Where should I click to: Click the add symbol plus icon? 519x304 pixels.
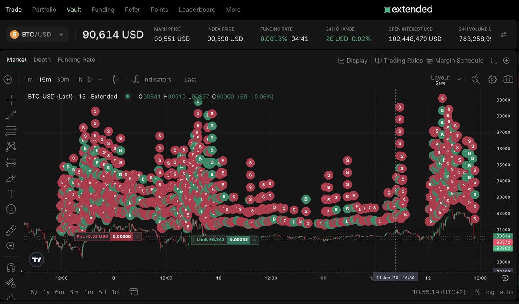click(8, 79)
